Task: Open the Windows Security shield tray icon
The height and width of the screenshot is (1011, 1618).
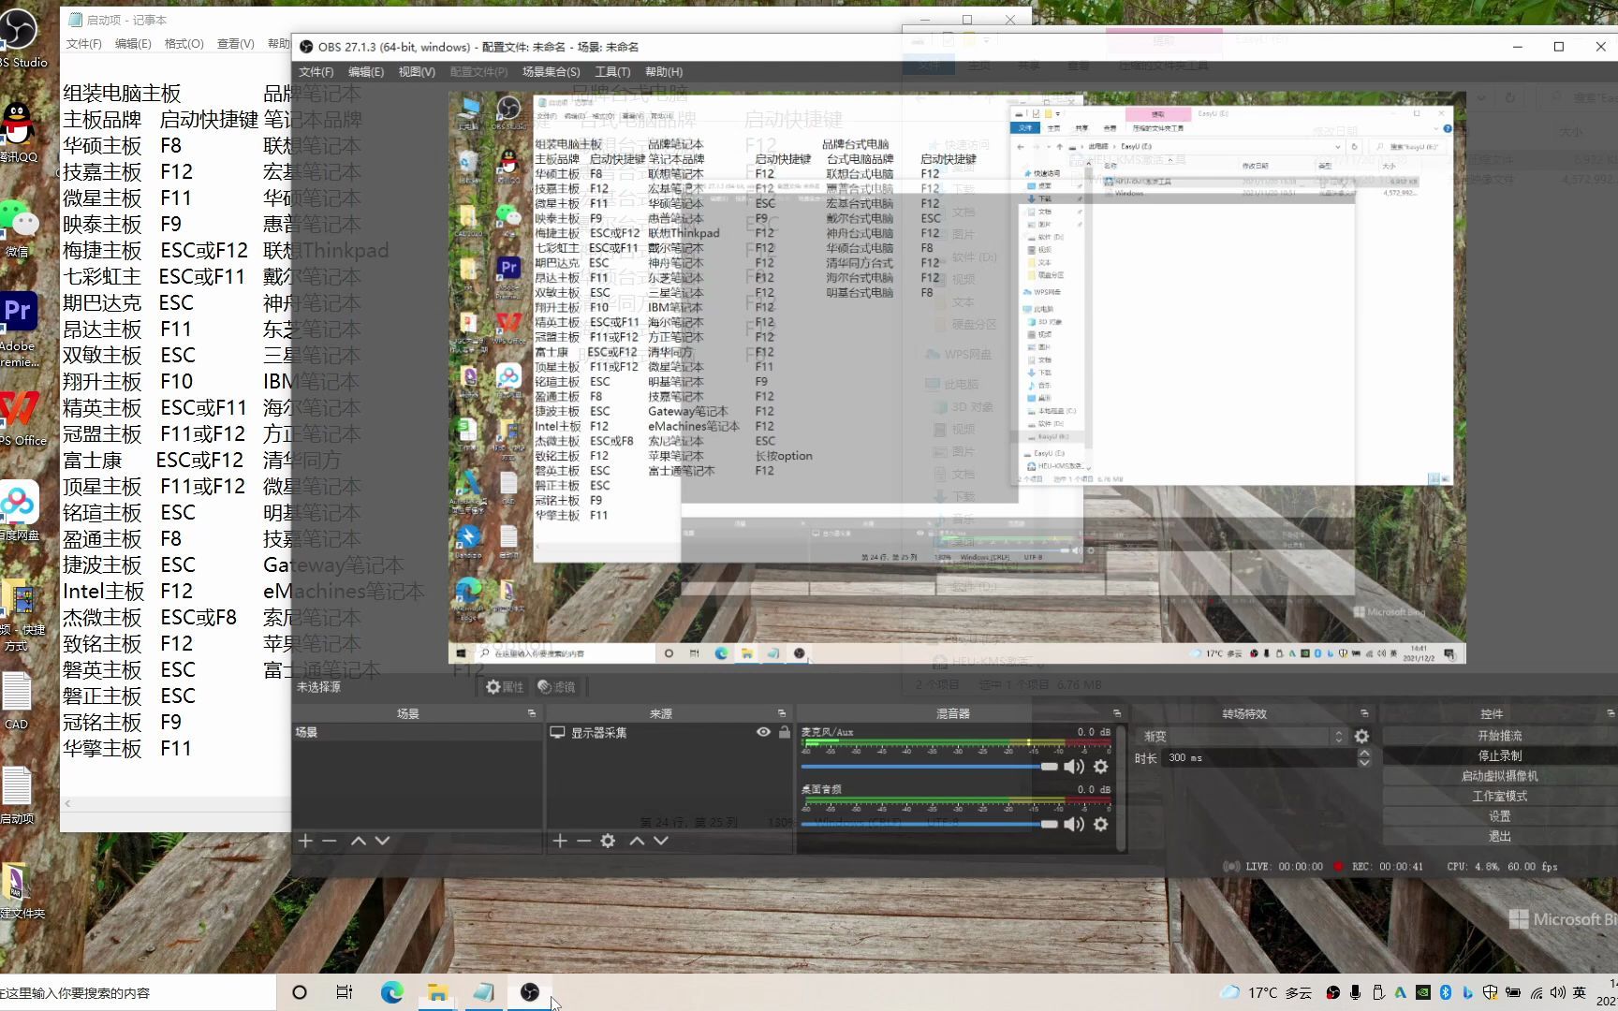Action: (x=1491, y=992)
